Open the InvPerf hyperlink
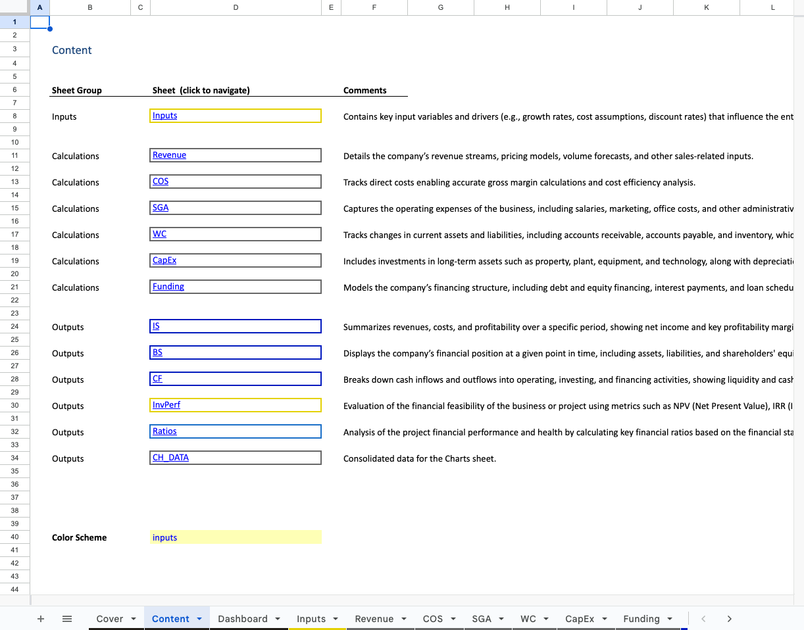The width and height of the screenshot is (804, 630). (166, 404)
